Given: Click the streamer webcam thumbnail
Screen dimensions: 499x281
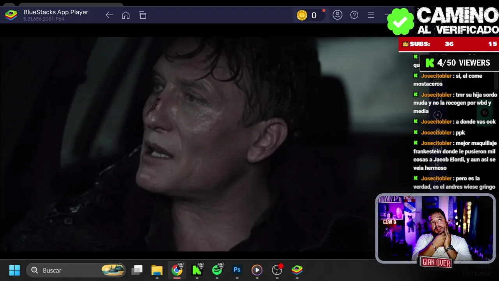Looking at the screenshot, I should (x=435, y=228).
